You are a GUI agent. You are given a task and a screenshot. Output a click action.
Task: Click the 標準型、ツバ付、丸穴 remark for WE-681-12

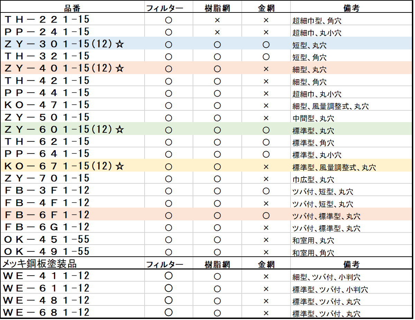click(x=326, y=314)
